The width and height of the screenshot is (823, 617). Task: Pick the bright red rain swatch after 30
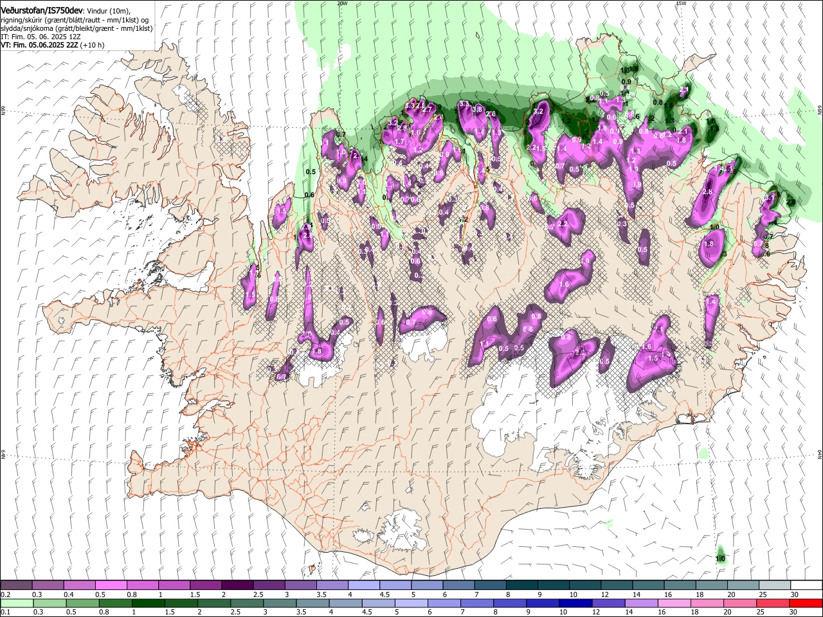806,603
